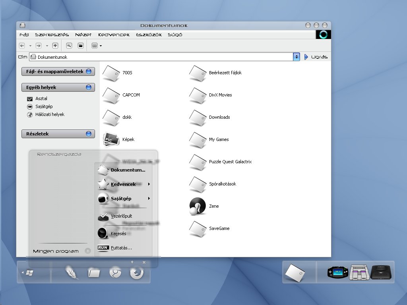407x305 pixels.
Task: Click the swirl throbber logo
Action: [324, 35]
